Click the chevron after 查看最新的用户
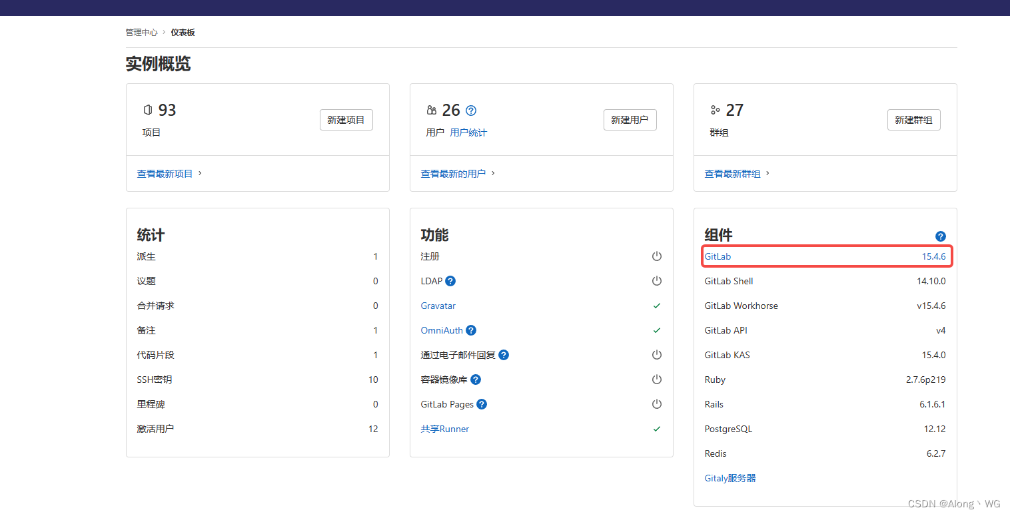 coord(493,173)
